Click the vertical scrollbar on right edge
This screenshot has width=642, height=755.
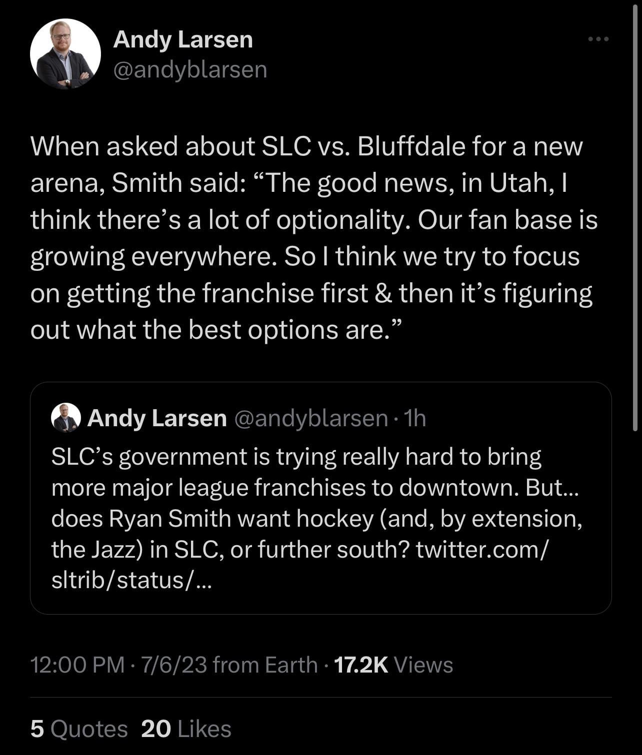635,215
